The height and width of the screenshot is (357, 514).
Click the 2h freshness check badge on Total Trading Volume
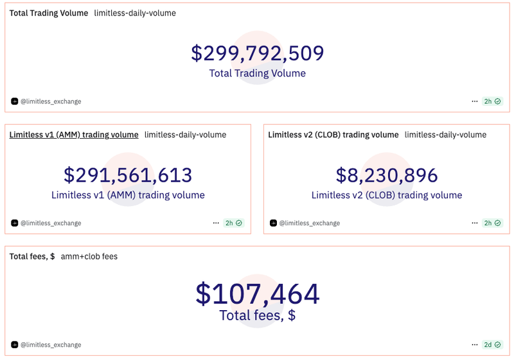[x=493, y=101]
